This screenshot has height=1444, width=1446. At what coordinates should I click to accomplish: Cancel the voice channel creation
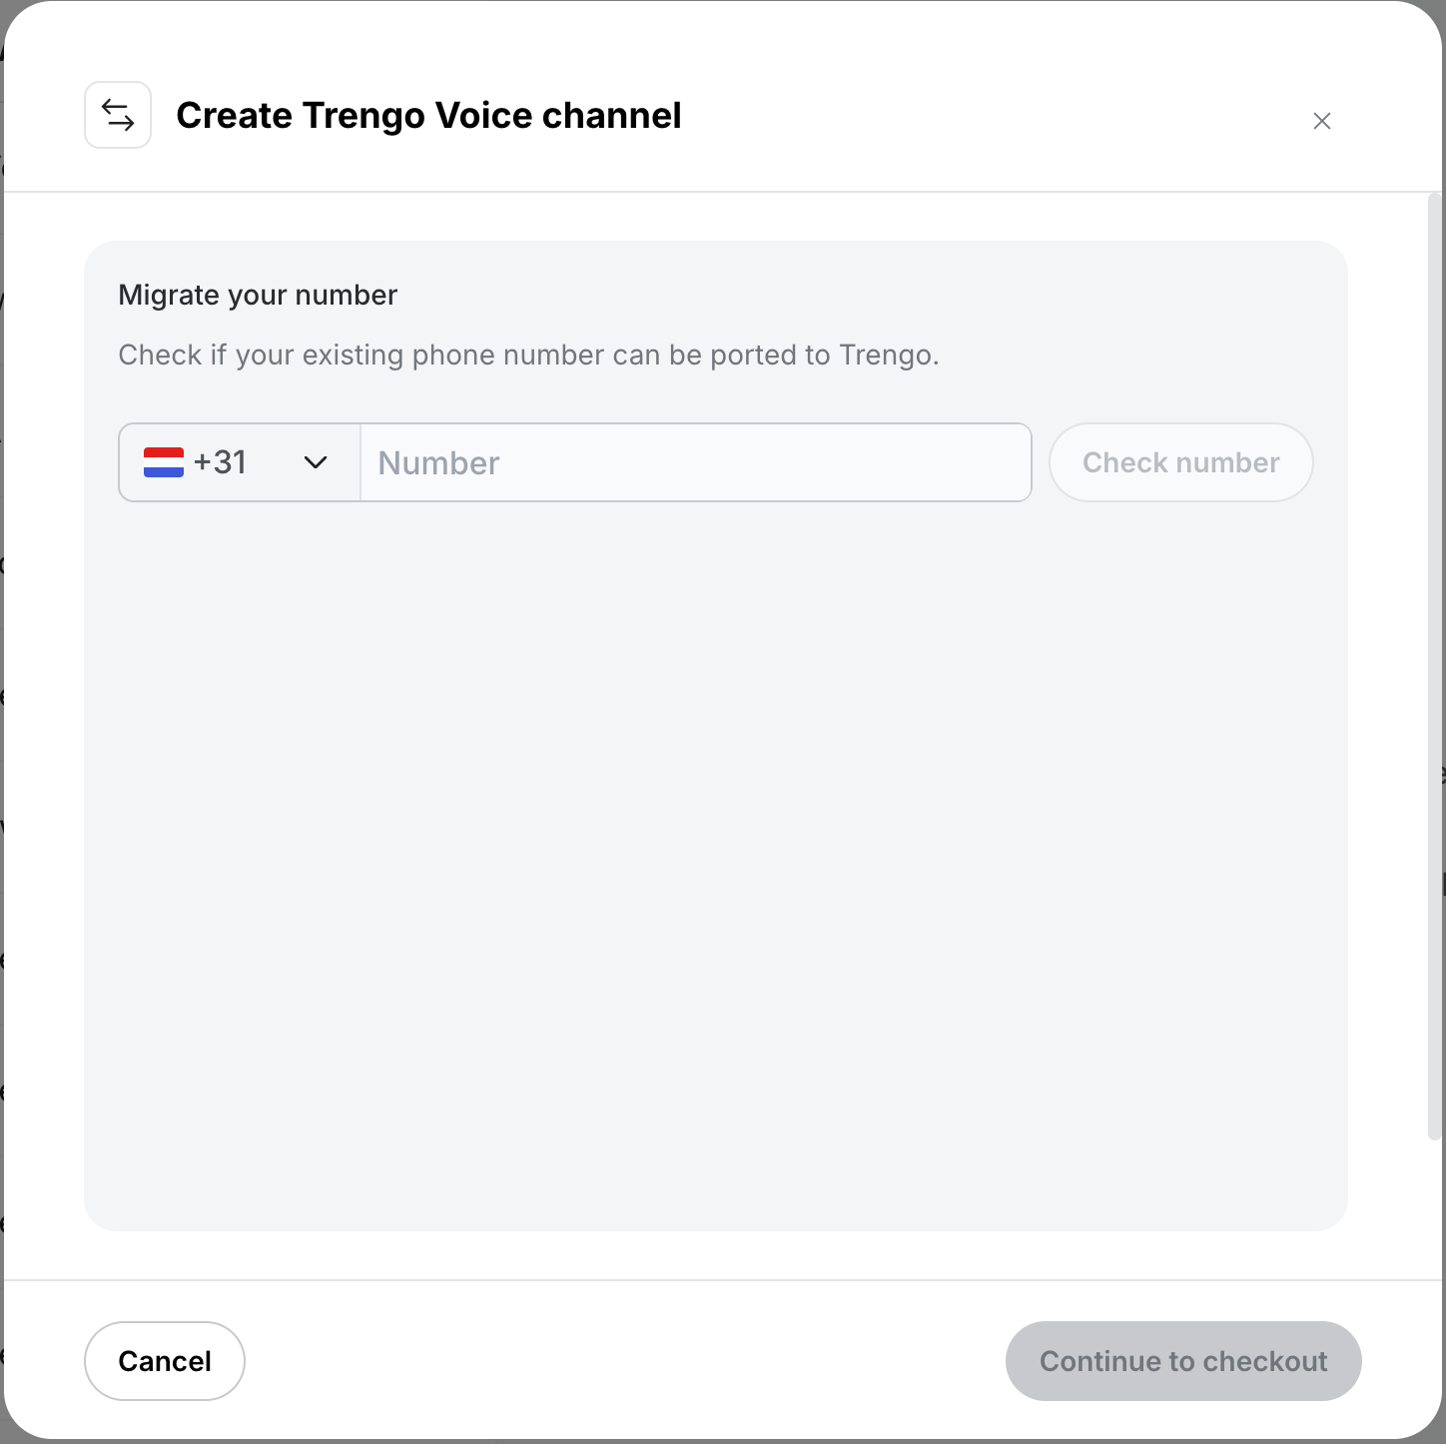165,1361
